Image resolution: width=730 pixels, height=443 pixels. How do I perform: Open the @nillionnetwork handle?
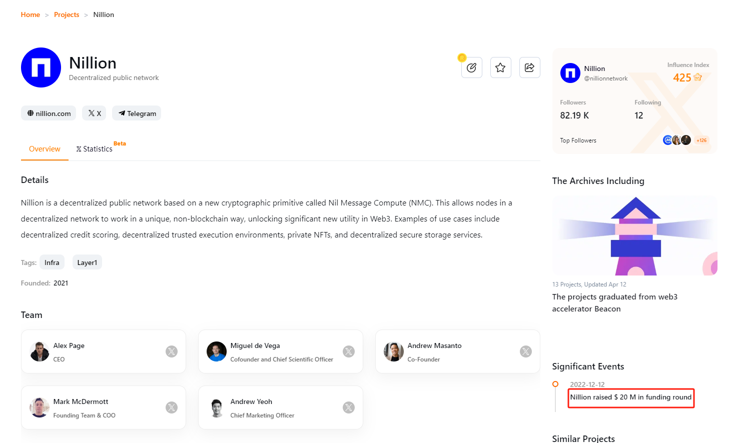(606, 78)
